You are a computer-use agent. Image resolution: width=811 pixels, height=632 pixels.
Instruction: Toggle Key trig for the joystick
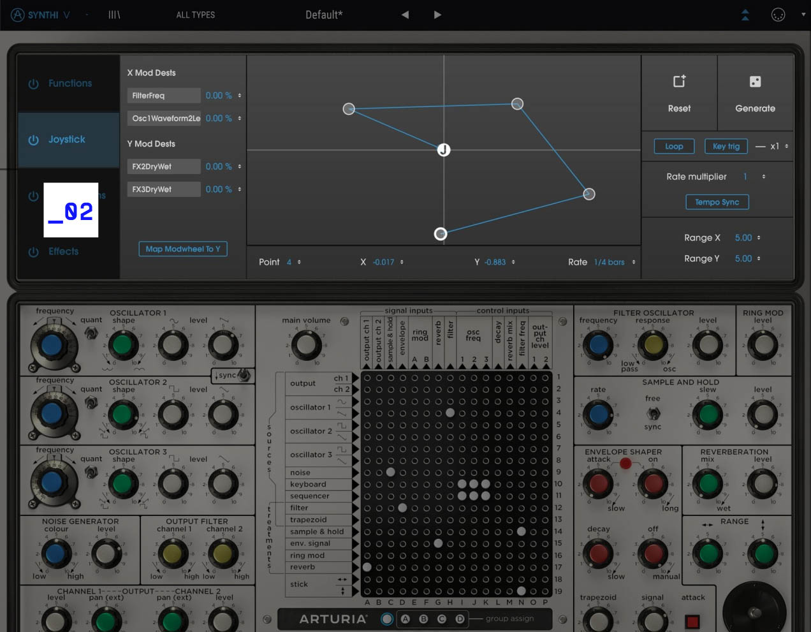coord(726,146)
